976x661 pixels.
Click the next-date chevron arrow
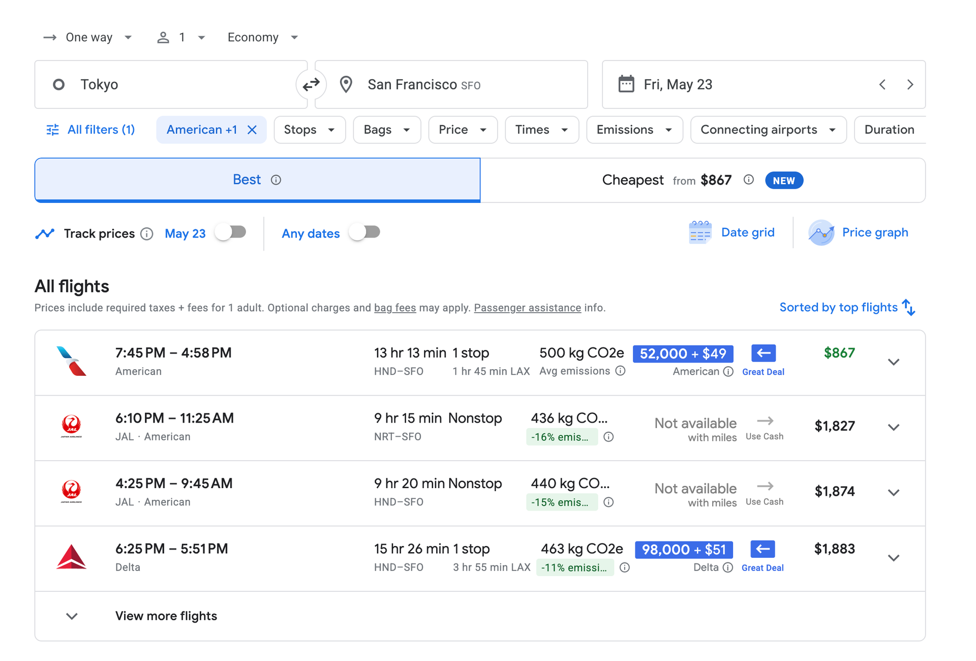pos(910,84)
